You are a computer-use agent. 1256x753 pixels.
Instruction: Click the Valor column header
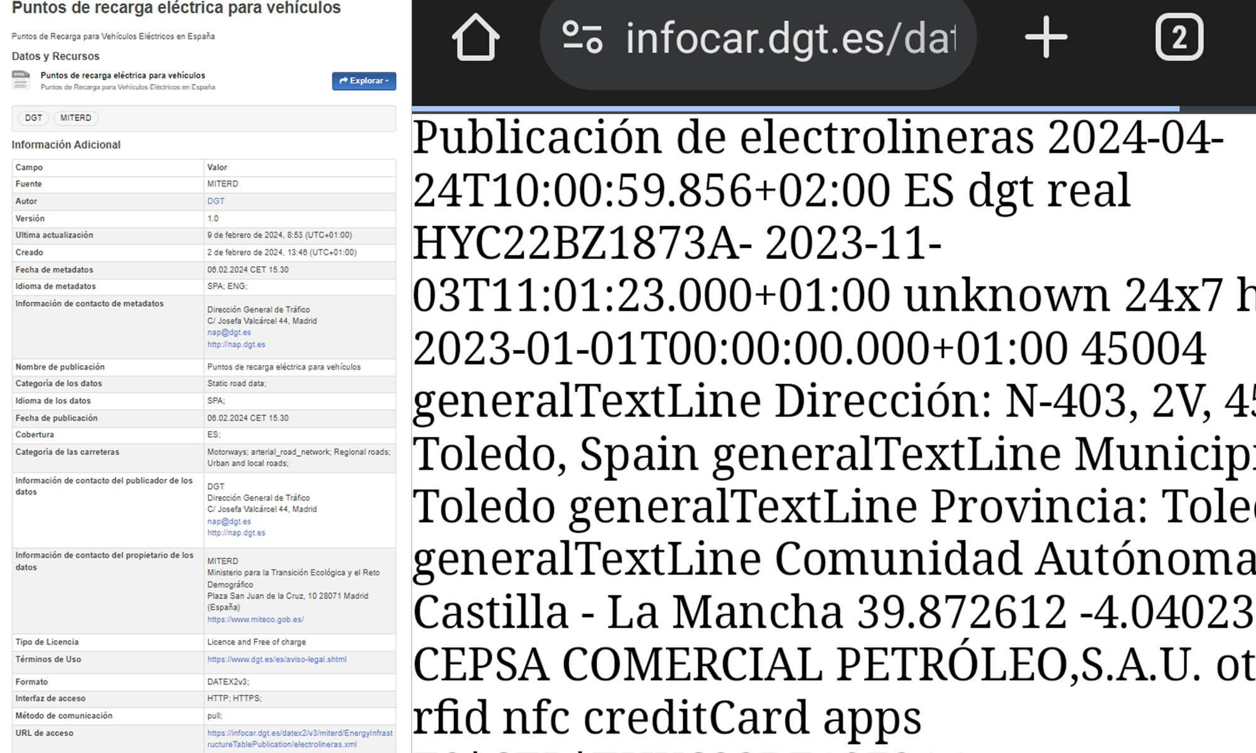[217, 168]
